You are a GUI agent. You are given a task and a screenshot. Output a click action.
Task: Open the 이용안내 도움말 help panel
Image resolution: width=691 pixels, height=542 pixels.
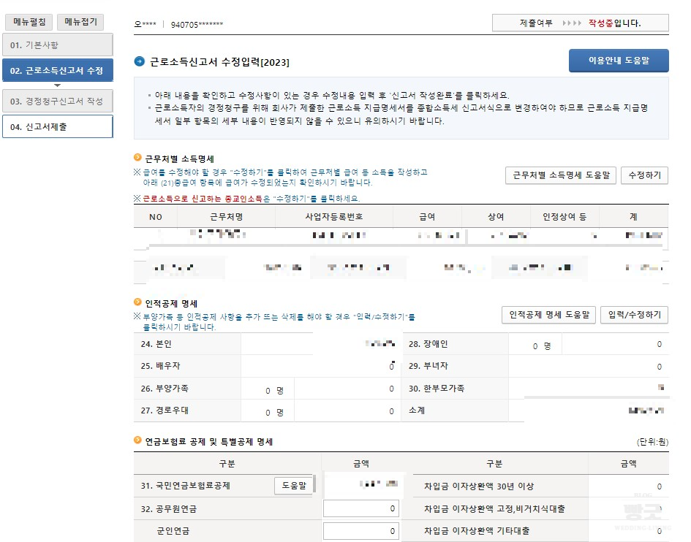tap(618, 61)
